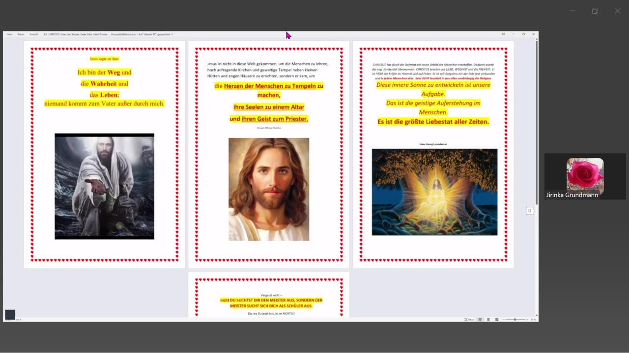Click text "Hans Georg Leiendecker" caption

click(x=433, y=144)
